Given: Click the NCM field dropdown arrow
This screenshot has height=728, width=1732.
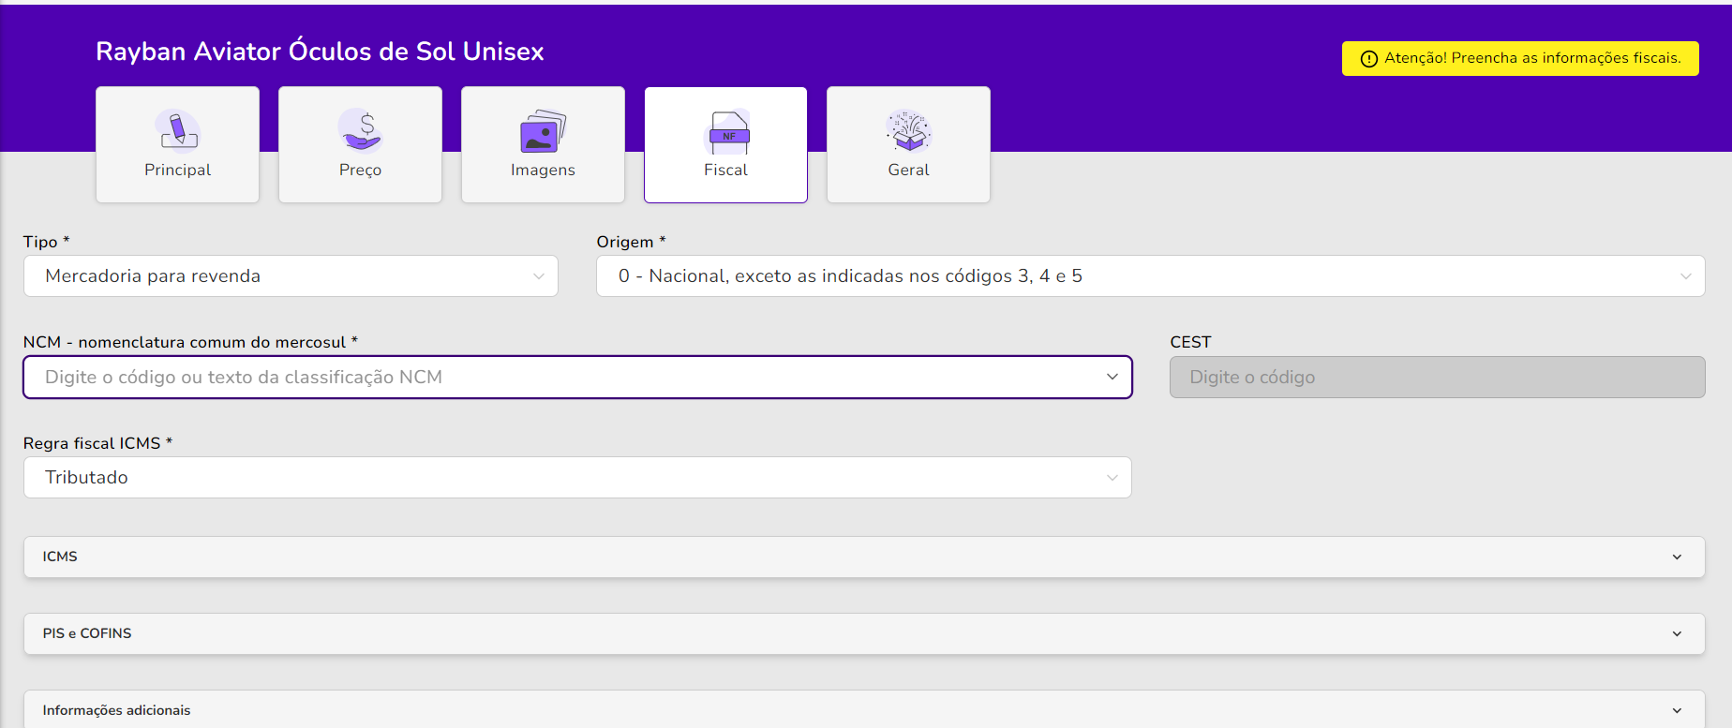Looking at the screenshot, I should 1112,377.
